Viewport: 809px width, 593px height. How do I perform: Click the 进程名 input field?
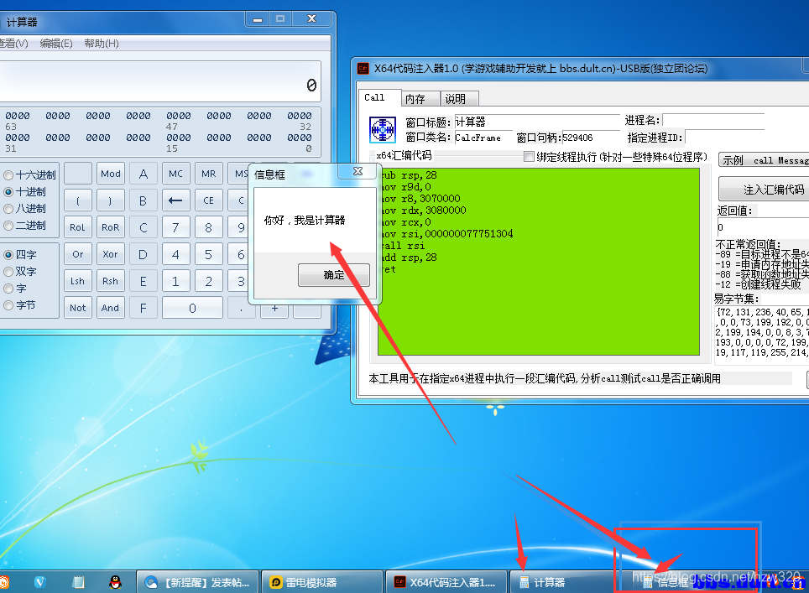tap(713, 121)
